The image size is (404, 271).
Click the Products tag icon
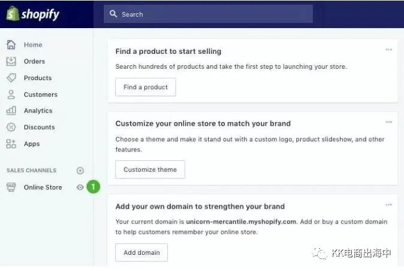click(x=11, y=78)
